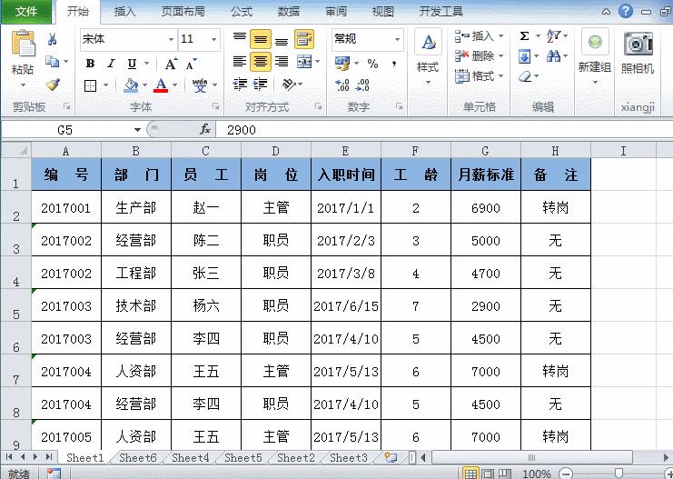Increase decimal places
The width and height of the screenshot is (673, 479).
point(342,85)
